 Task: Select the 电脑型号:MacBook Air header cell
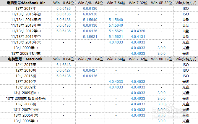(x=26, y=3)
